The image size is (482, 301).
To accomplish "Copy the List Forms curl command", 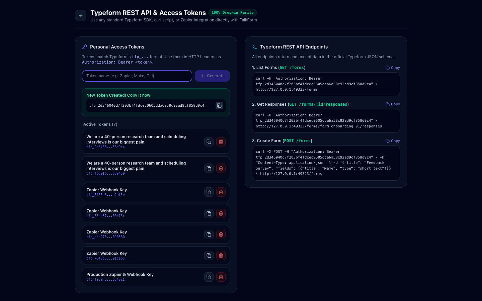I will [393, 68].
